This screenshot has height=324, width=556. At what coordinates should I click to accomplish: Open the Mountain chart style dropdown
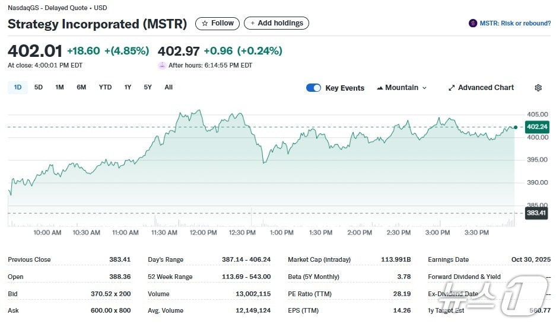click(x=402, y=88)
